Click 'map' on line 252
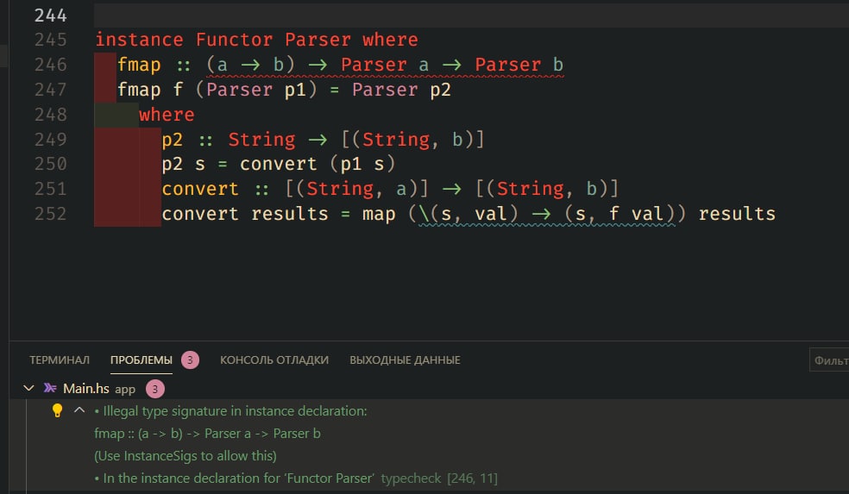Viewport: 849px width, 494px height. pyautogui.click(x=379, y=215)
